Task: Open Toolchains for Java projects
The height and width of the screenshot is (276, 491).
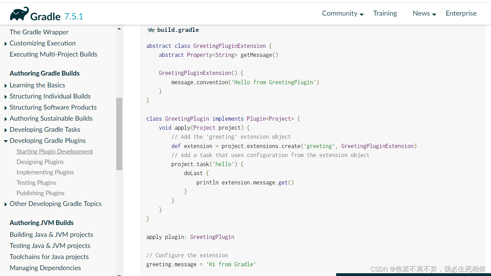Action: pyautogui.click(x=49, y=257)
